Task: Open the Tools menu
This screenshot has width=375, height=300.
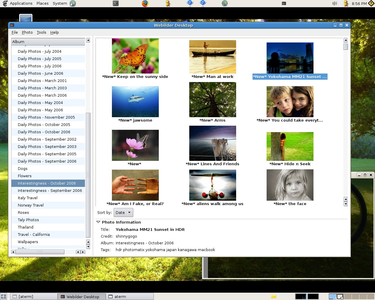Action: tap(41, 32)
